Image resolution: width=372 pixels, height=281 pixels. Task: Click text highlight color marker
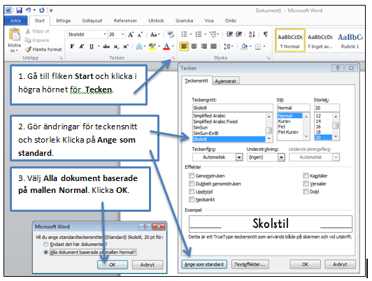[152, 46]
